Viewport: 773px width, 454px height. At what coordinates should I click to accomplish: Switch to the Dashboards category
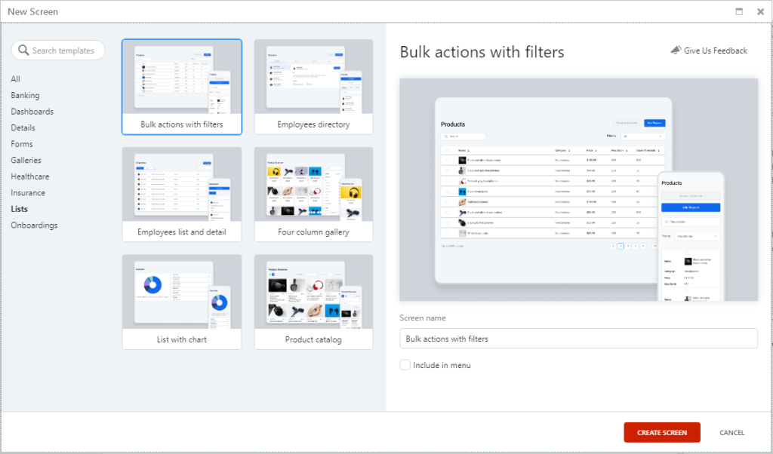coord(32,112)
